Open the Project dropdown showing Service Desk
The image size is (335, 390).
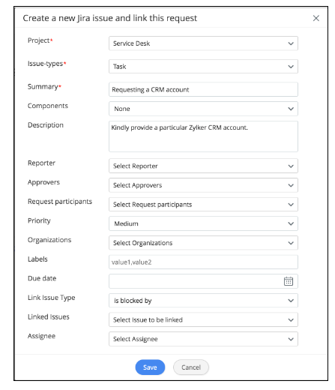tap(203, 43)
